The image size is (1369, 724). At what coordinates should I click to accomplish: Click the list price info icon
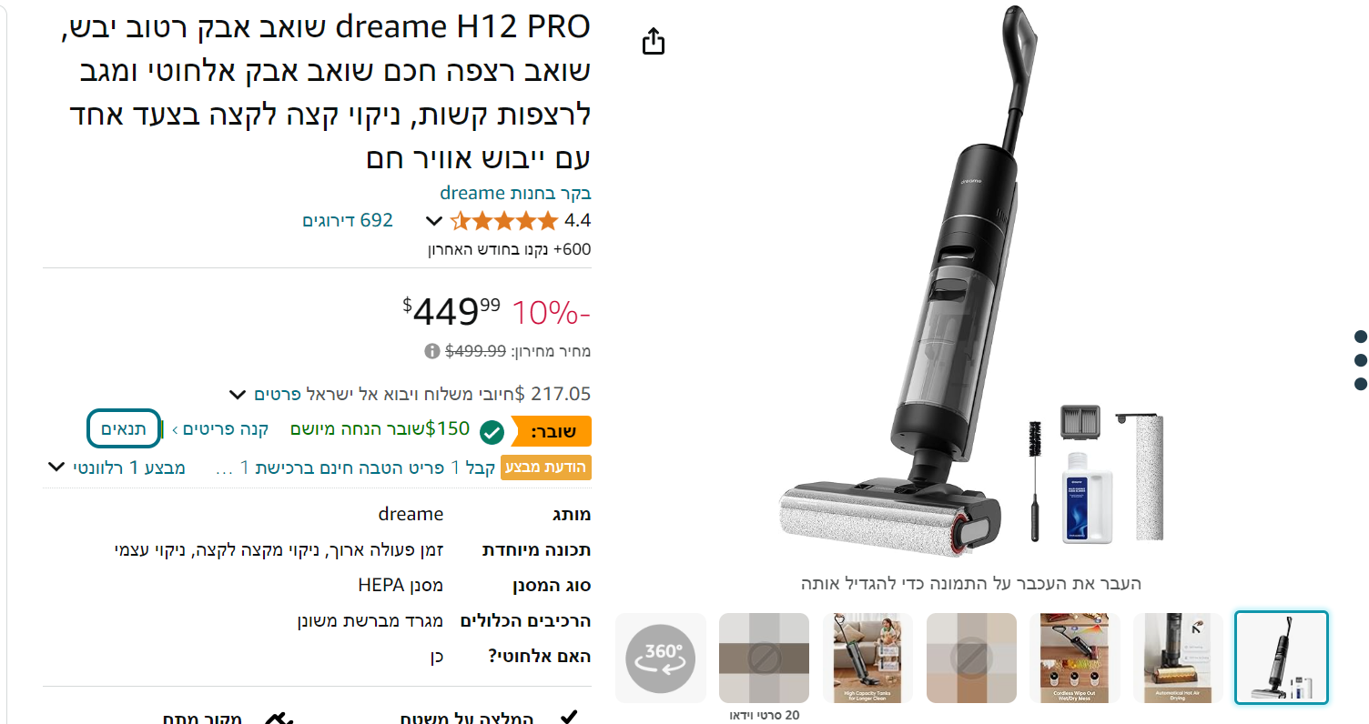click(x=431, y=351)
